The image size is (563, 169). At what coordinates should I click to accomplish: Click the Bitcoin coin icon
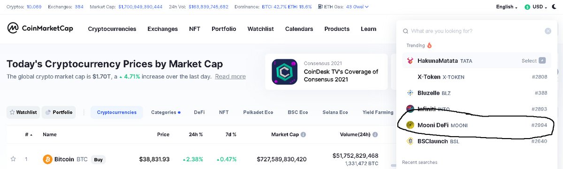[47, 160]
